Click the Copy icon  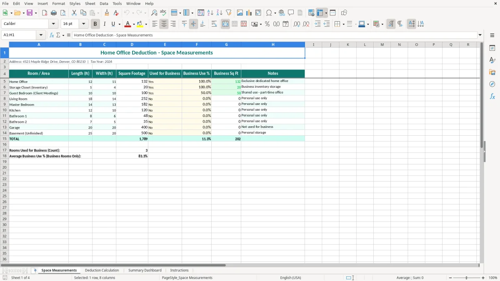coord(83,13)
